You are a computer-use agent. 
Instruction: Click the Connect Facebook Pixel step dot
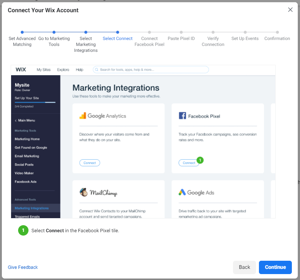(x=149, y=32)
